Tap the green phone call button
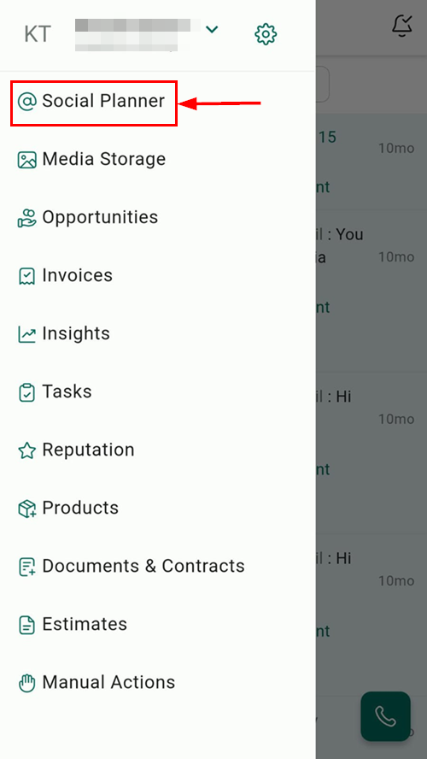 pyautogui.click(x=385, y=716)
